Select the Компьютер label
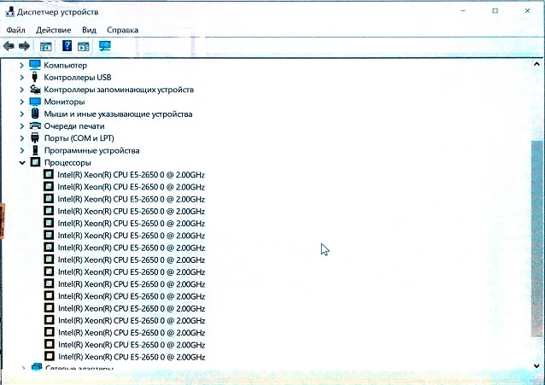Image resolution: width=545 pixels, height=385 pixels. 65,66
